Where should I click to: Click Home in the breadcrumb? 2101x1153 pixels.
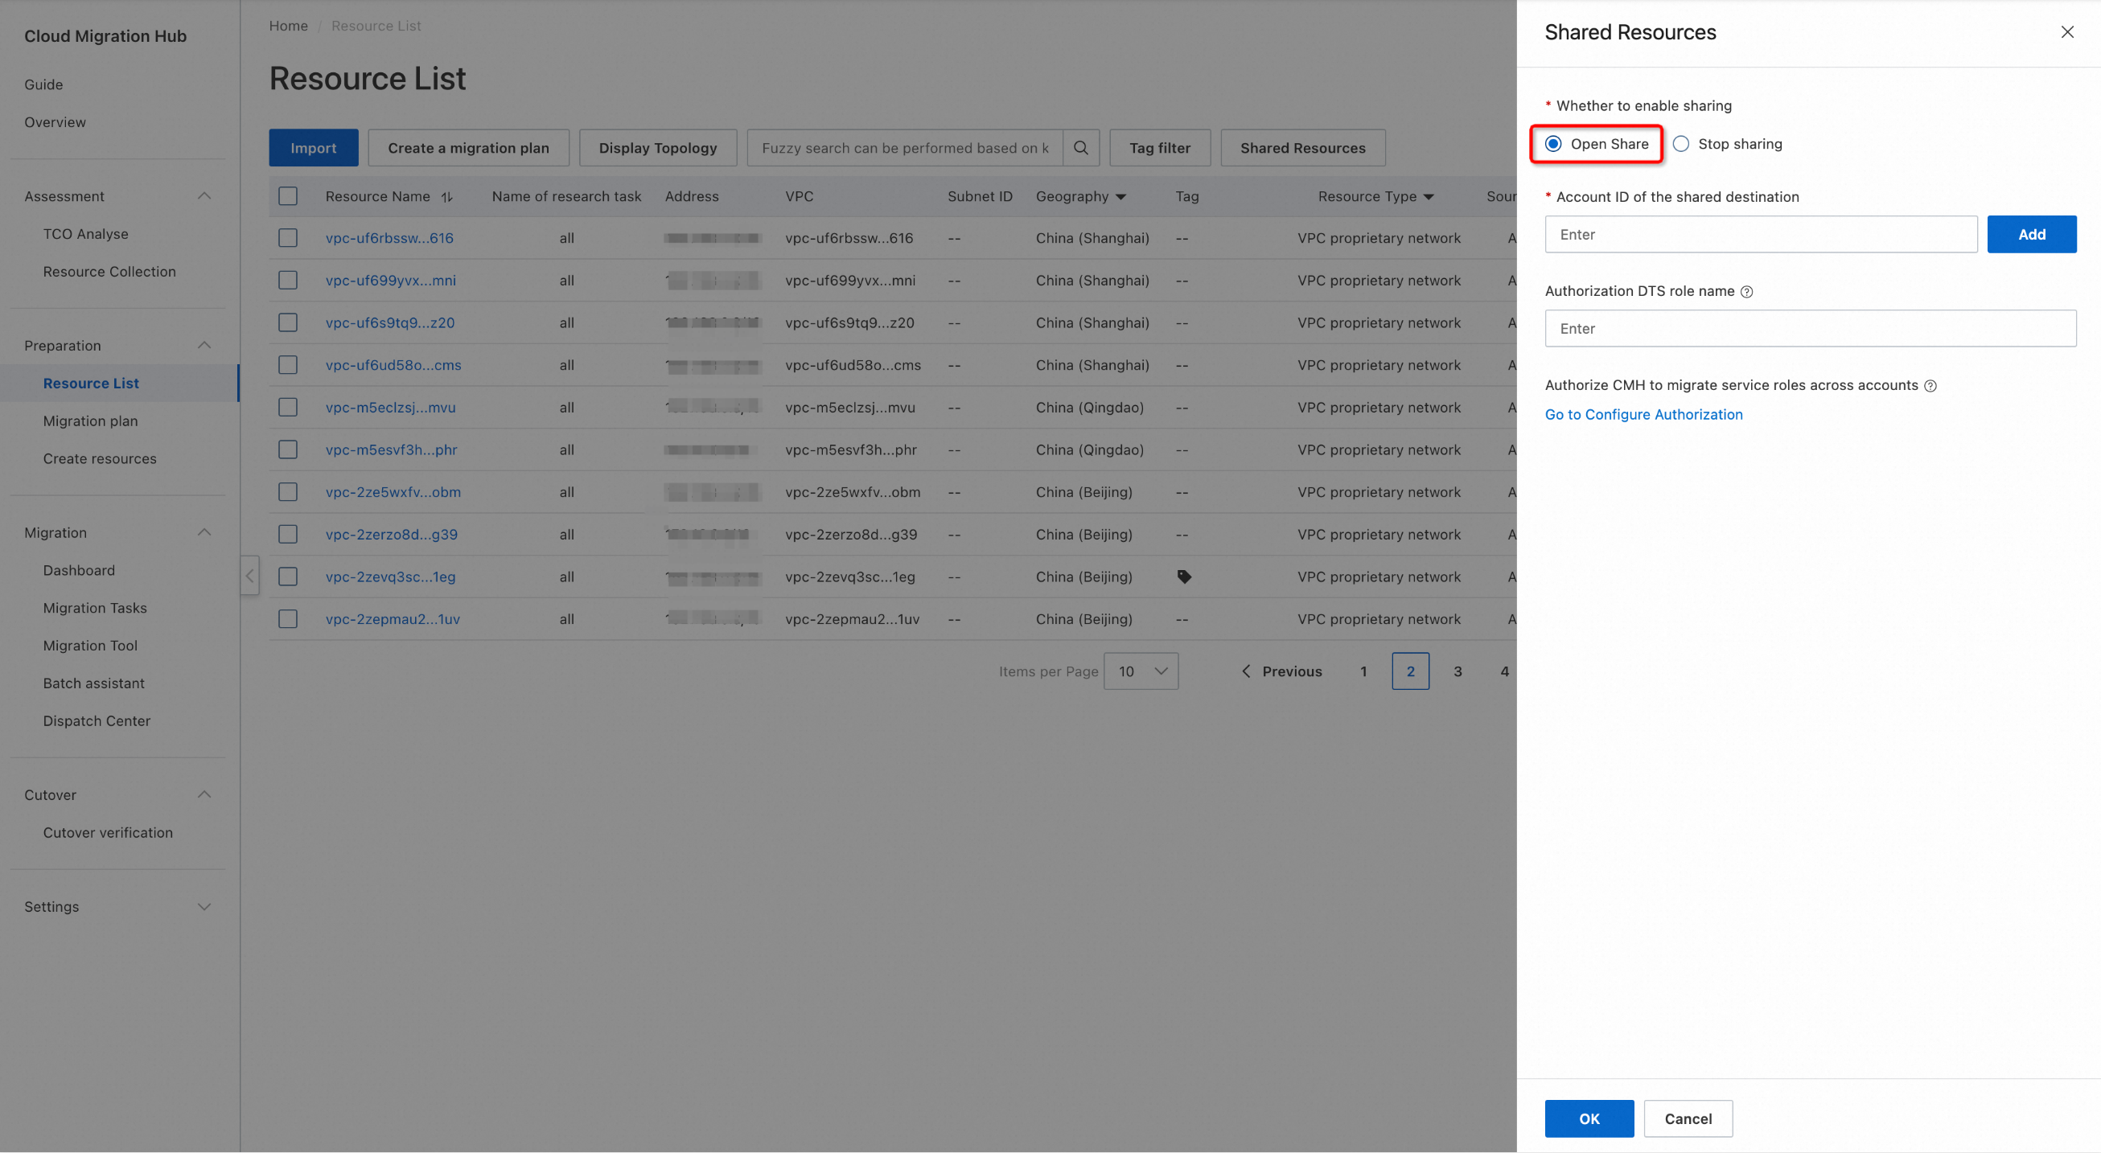tap(288, 26)
